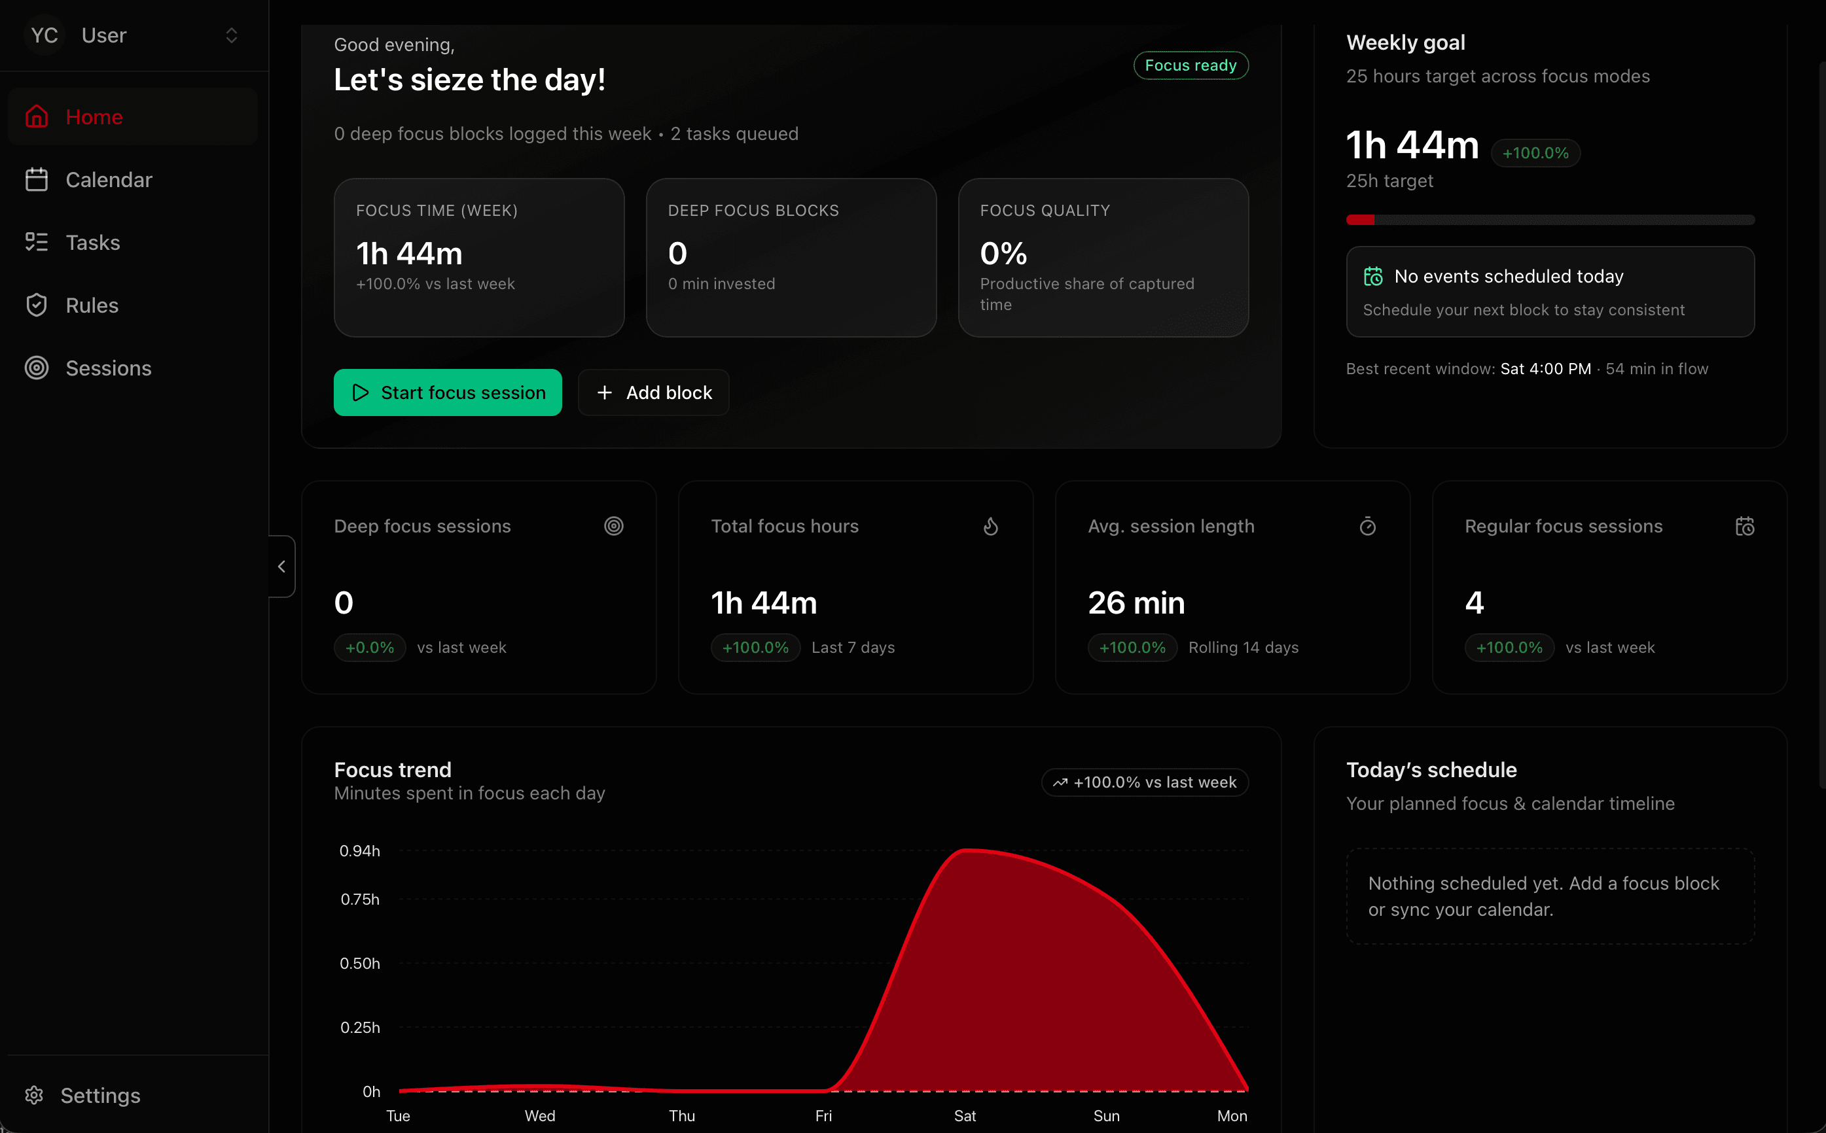Viewport: 1826px width, 1133px height.
Task: Click calendar-clock icon on Regular focus sessions card
Action: pyautogui.click(x=1744, y=526)
